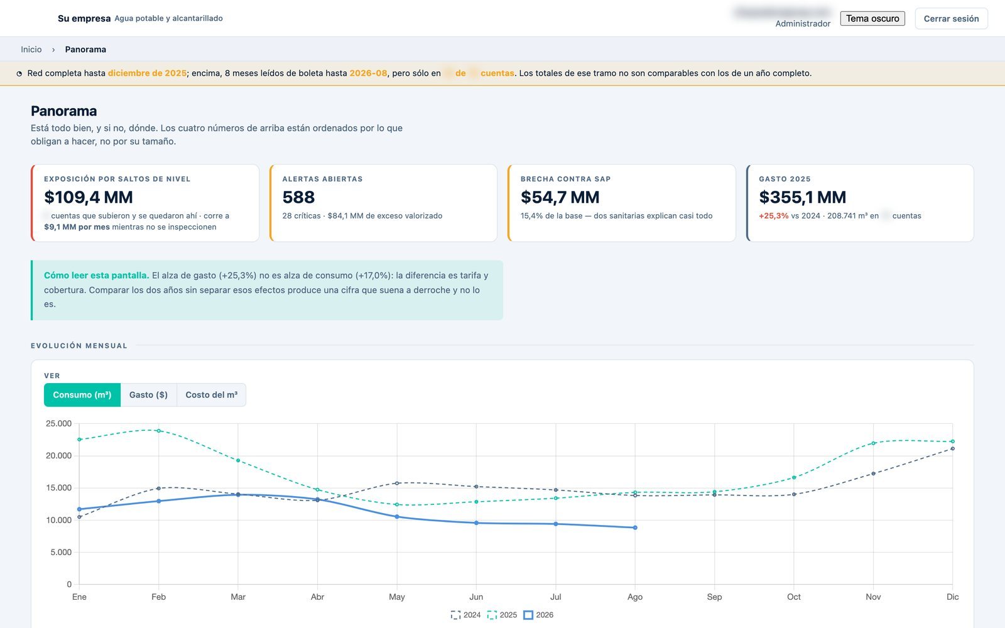Click the Cerrar sesión button
Viewport: 1005px width, 628px height.
951,19
